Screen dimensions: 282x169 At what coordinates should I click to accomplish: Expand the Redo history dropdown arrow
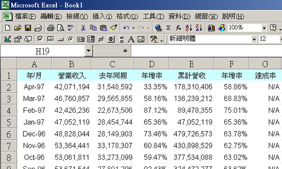click(148, 28)
